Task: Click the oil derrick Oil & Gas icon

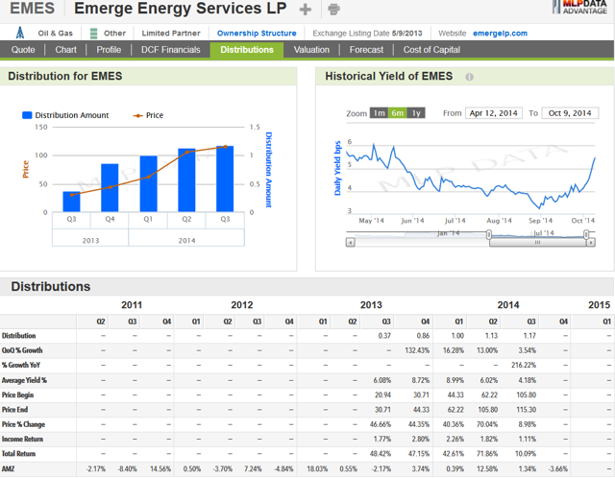Action: pos(20,33)
